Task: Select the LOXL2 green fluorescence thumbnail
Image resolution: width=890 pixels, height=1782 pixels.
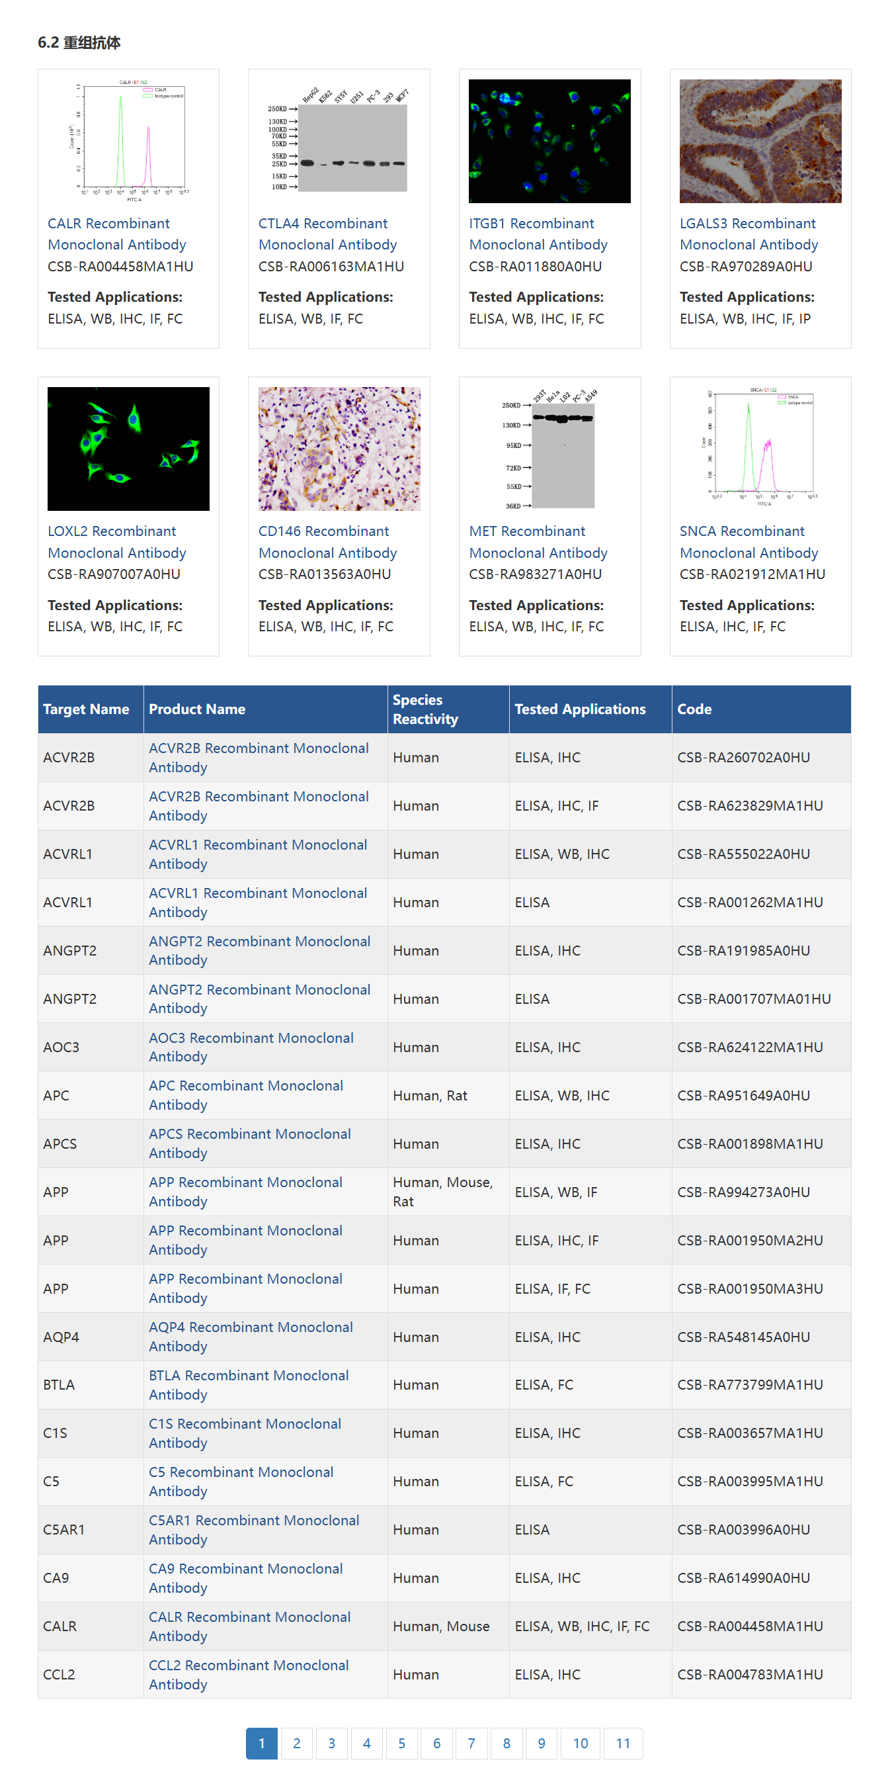Action: [x=128, y=448]
